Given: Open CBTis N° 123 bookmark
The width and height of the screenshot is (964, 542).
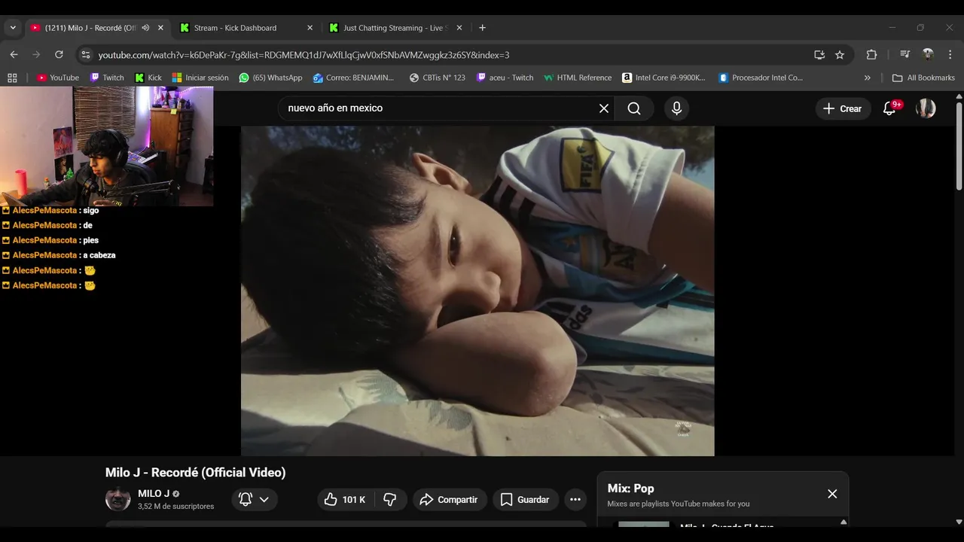Looking at the screenshot, I should pos(437,78).
